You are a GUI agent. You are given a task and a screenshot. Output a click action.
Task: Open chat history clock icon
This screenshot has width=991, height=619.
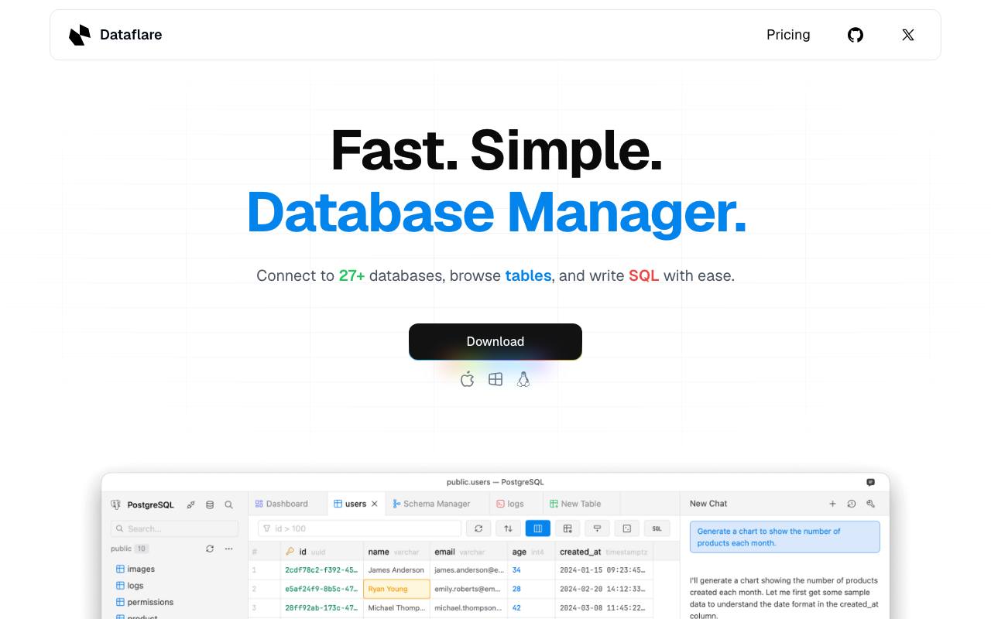click(852, 504)
